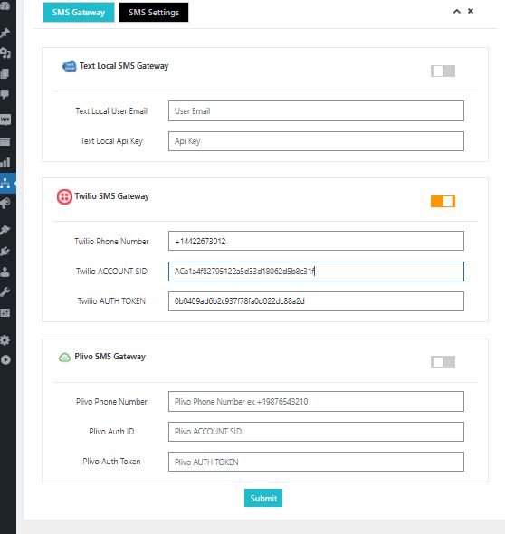Open the megaphone icon in sidebar
Viewport: 505px width, 534px height.
(x=5, y=204)
